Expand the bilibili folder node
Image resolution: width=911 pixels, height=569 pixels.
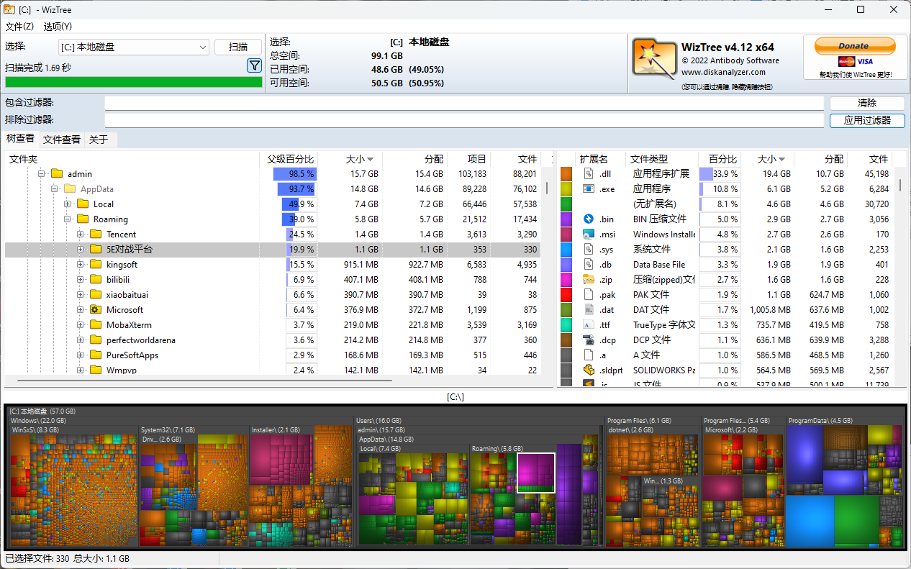pyautogui.click(x=81, y=280)
